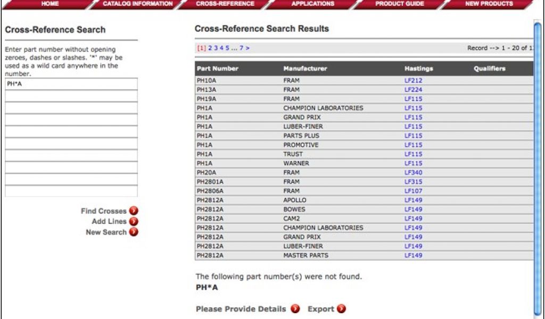This screenshot has width=545, height=319.
Task: Click the red Find Crosses arrow icon
Action: (134, 211)
